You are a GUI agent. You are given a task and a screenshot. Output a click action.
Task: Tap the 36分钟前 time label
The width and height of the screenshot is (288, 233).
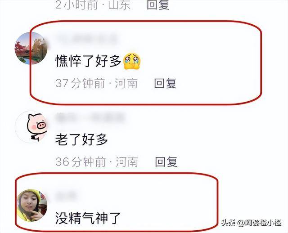point(81,162)
